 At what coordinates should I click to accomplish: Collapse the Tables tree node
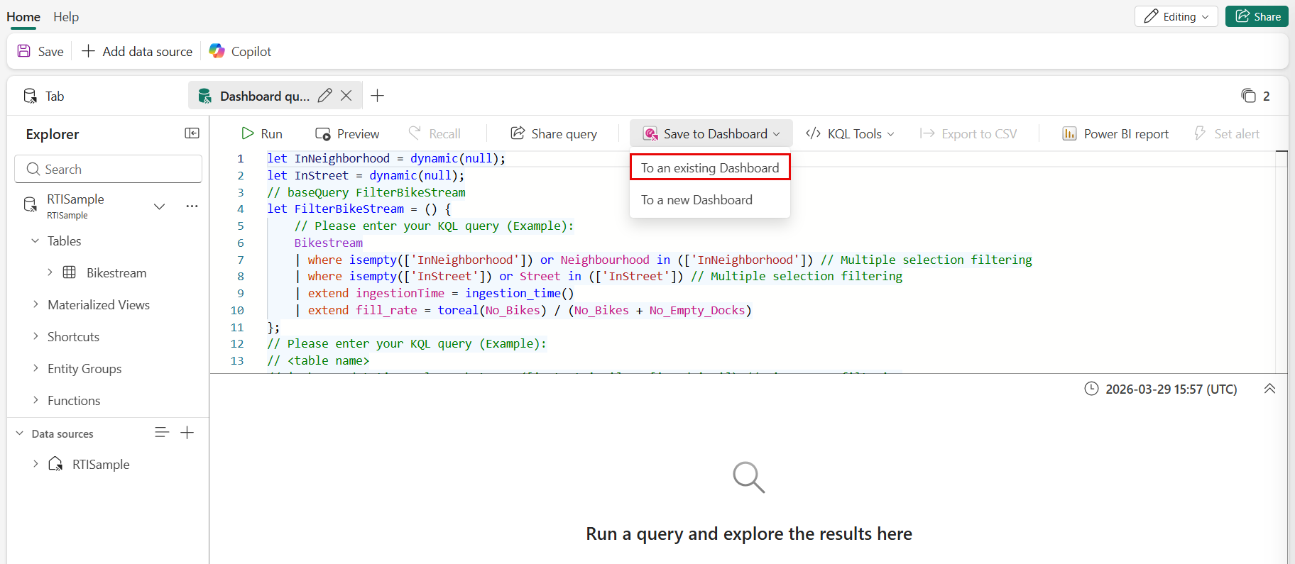(x=35, y=240)
